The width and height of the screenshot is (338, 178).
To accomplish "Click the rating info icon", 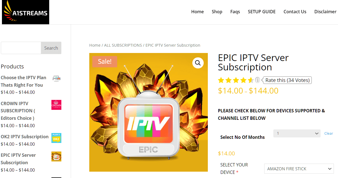I will click(257, 80).
